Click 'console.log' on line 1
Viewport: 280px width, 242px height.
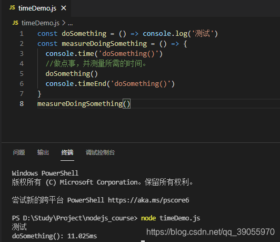(x=165, y=34)
